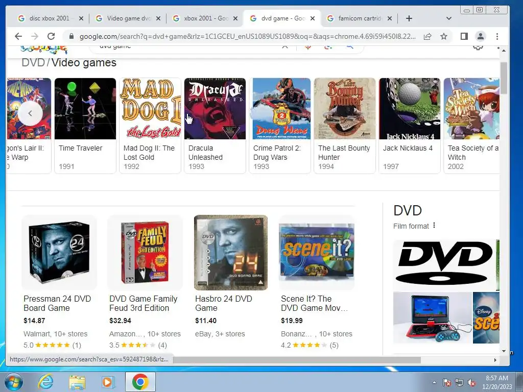Click the vertical scrollbar down arrow
Screen dimensions: 523x392
(x=504, y=351)
